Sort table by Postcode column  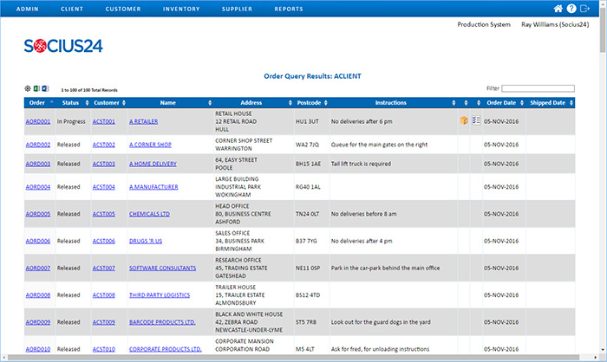click(311, 103)
